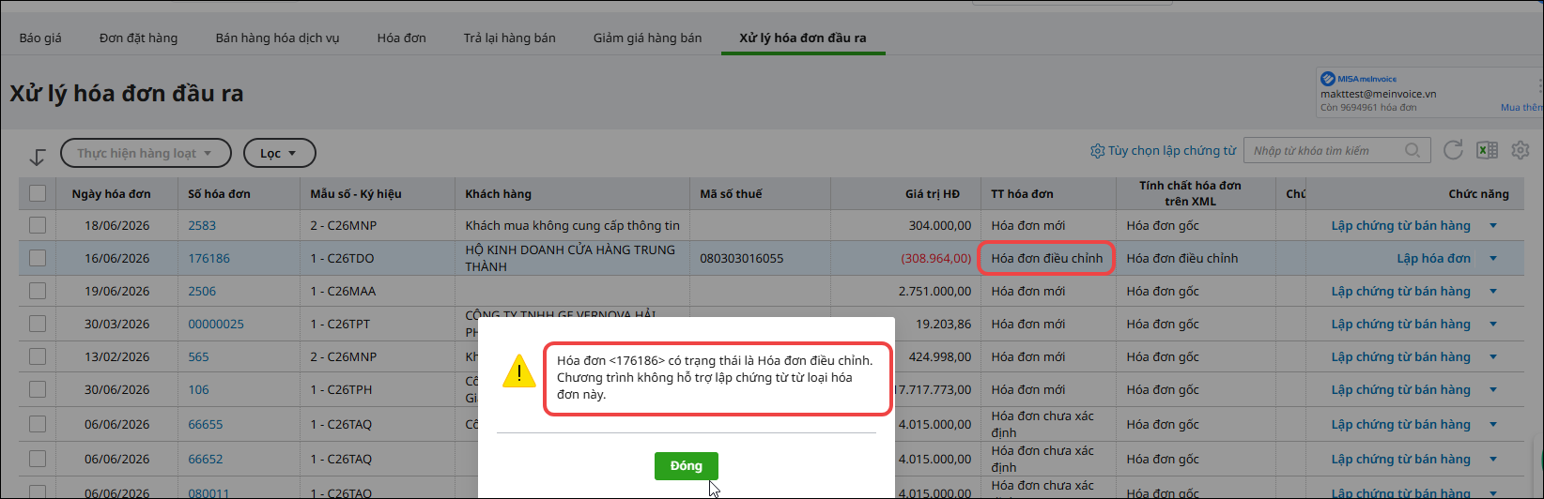
Task: Click the sort arrow icon beside Thực hiện hàng loạt
Action: click(37, 156)
